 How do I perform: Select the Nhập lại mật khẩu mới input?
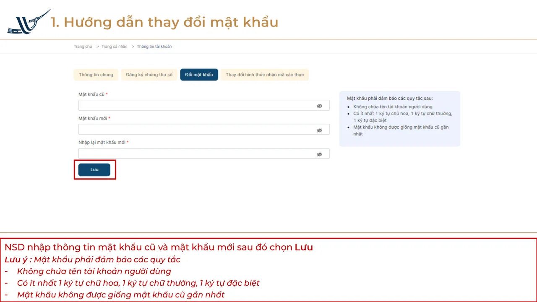pos(204,154)
